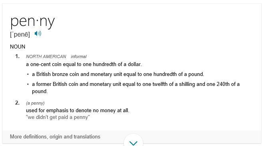Screen dimensions: 264x146
Task: Click the (a penny) phrase label
Action: (35, 103)
